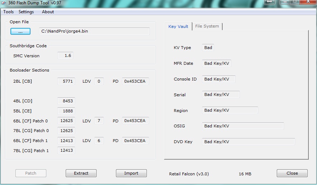This screenshot has height=185, width=317.
Task: Click the Close button at bottom right
Action: 292,173
